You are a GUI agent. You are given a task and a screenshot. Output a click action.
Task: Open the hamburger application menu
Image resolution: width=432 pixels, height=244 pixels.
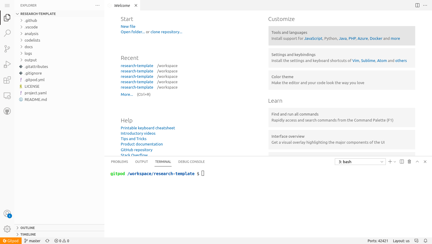point(7,5)
